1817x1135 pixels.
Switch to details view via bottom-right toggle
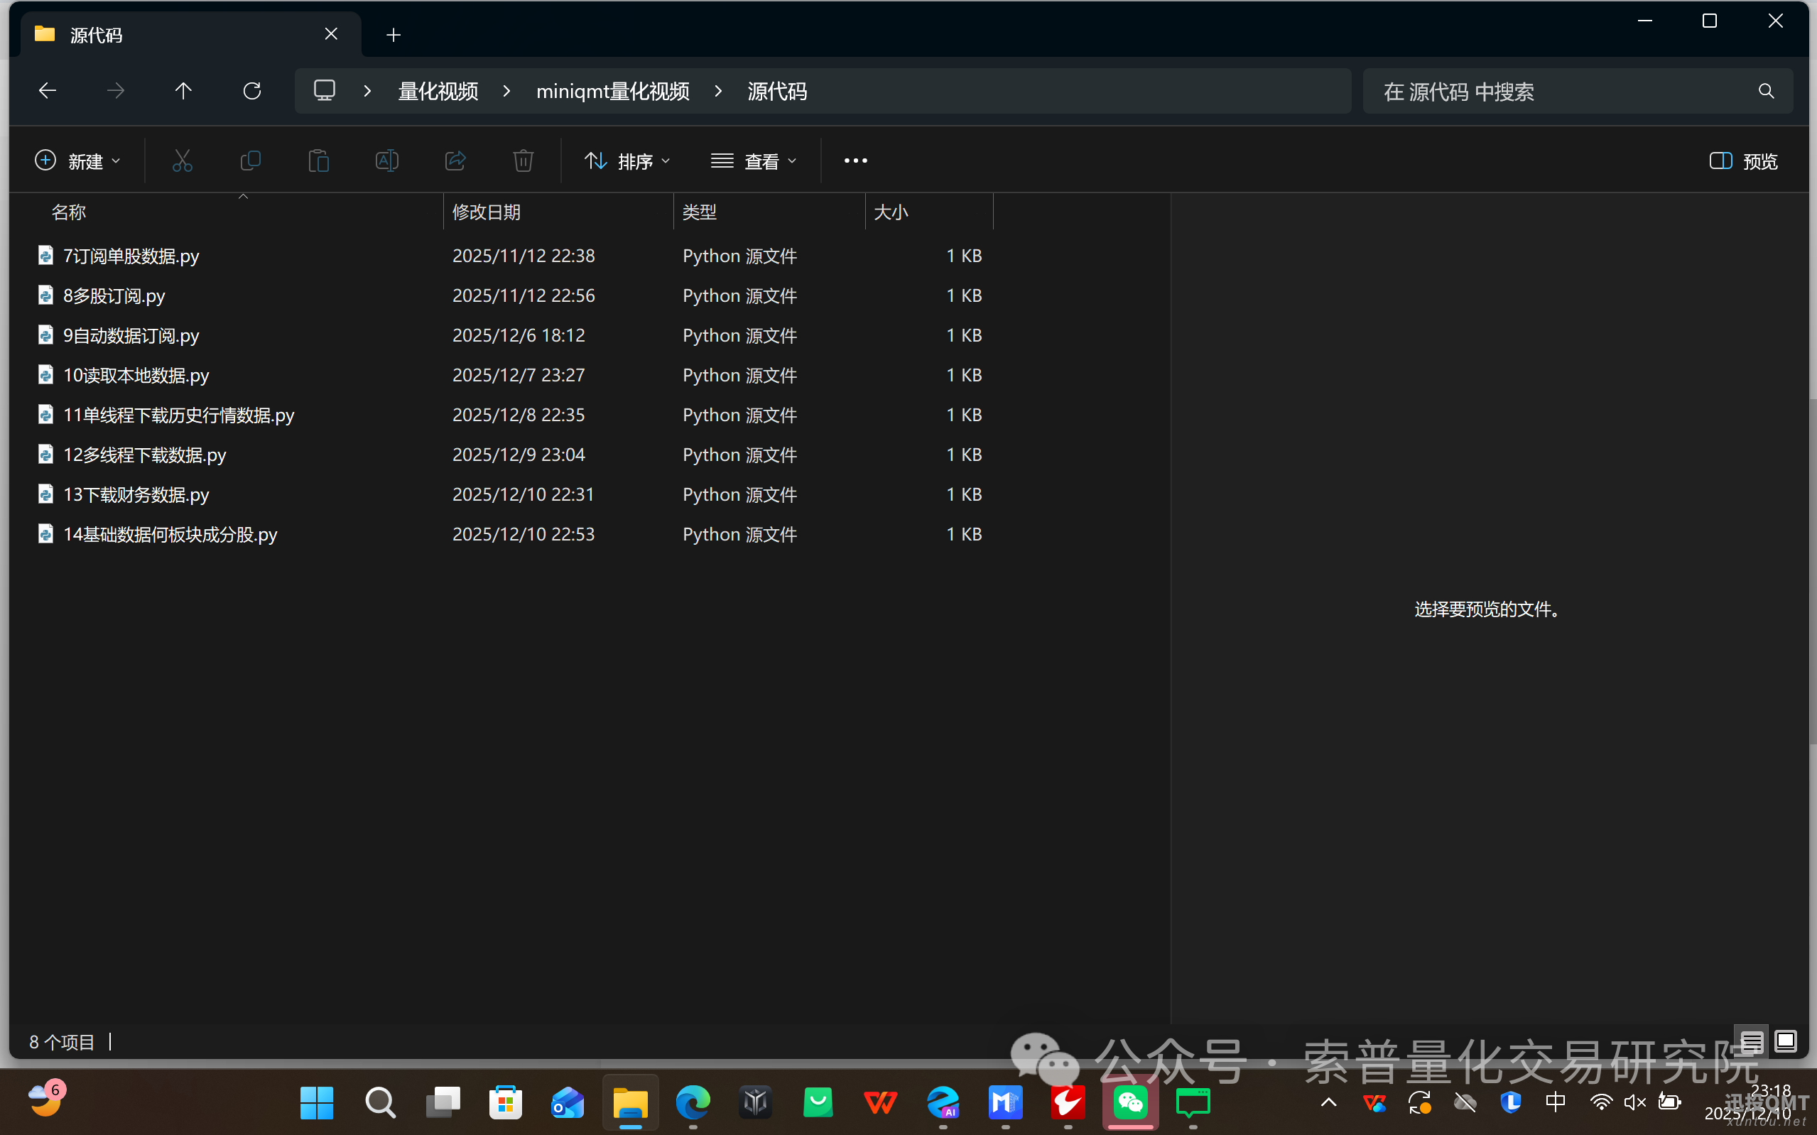point(1752,1041)
